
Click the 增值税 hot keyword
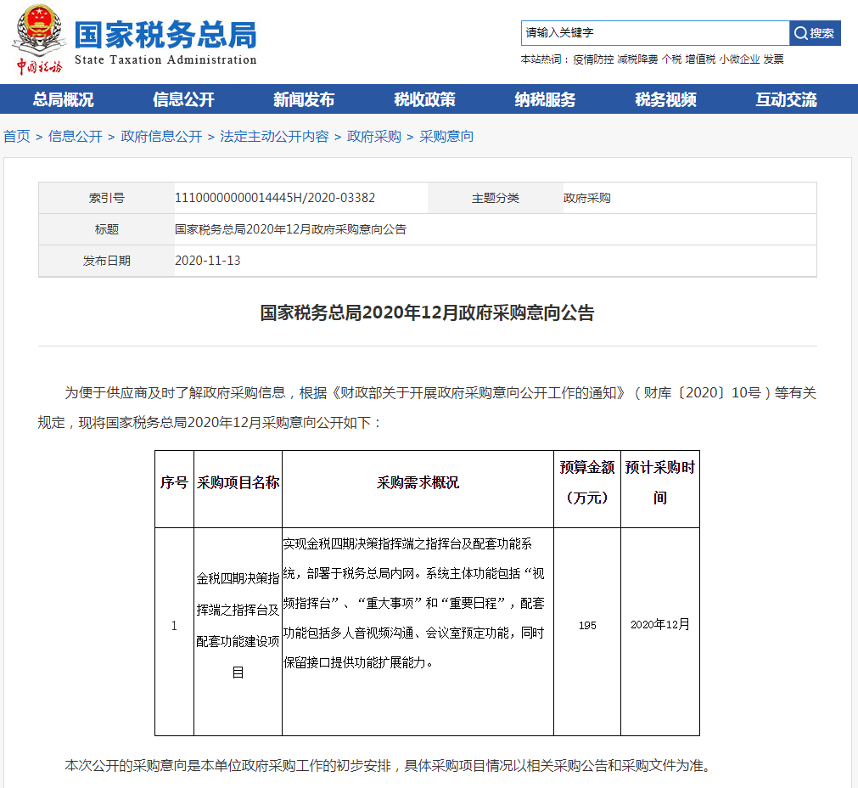700,59
